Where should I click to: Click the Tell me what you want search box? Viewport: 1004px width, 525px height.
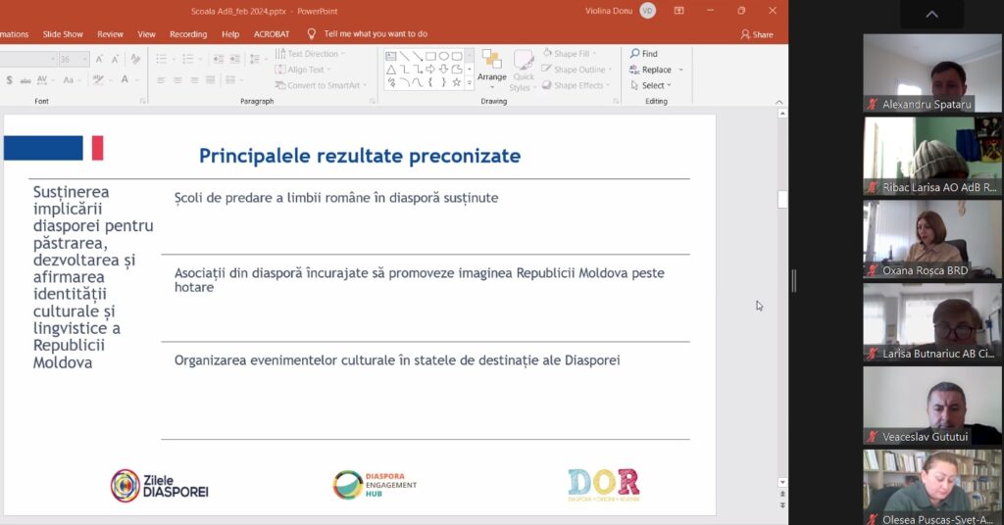(x=375, y=34)
